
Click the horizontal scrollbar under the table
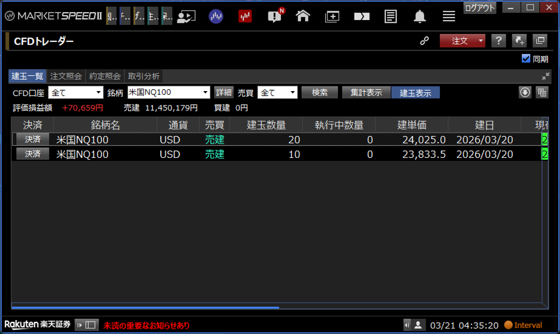click(145, 307)
